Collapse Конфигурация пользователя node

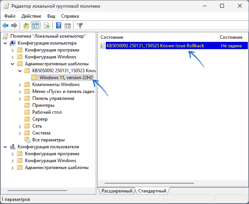(5, 147)
